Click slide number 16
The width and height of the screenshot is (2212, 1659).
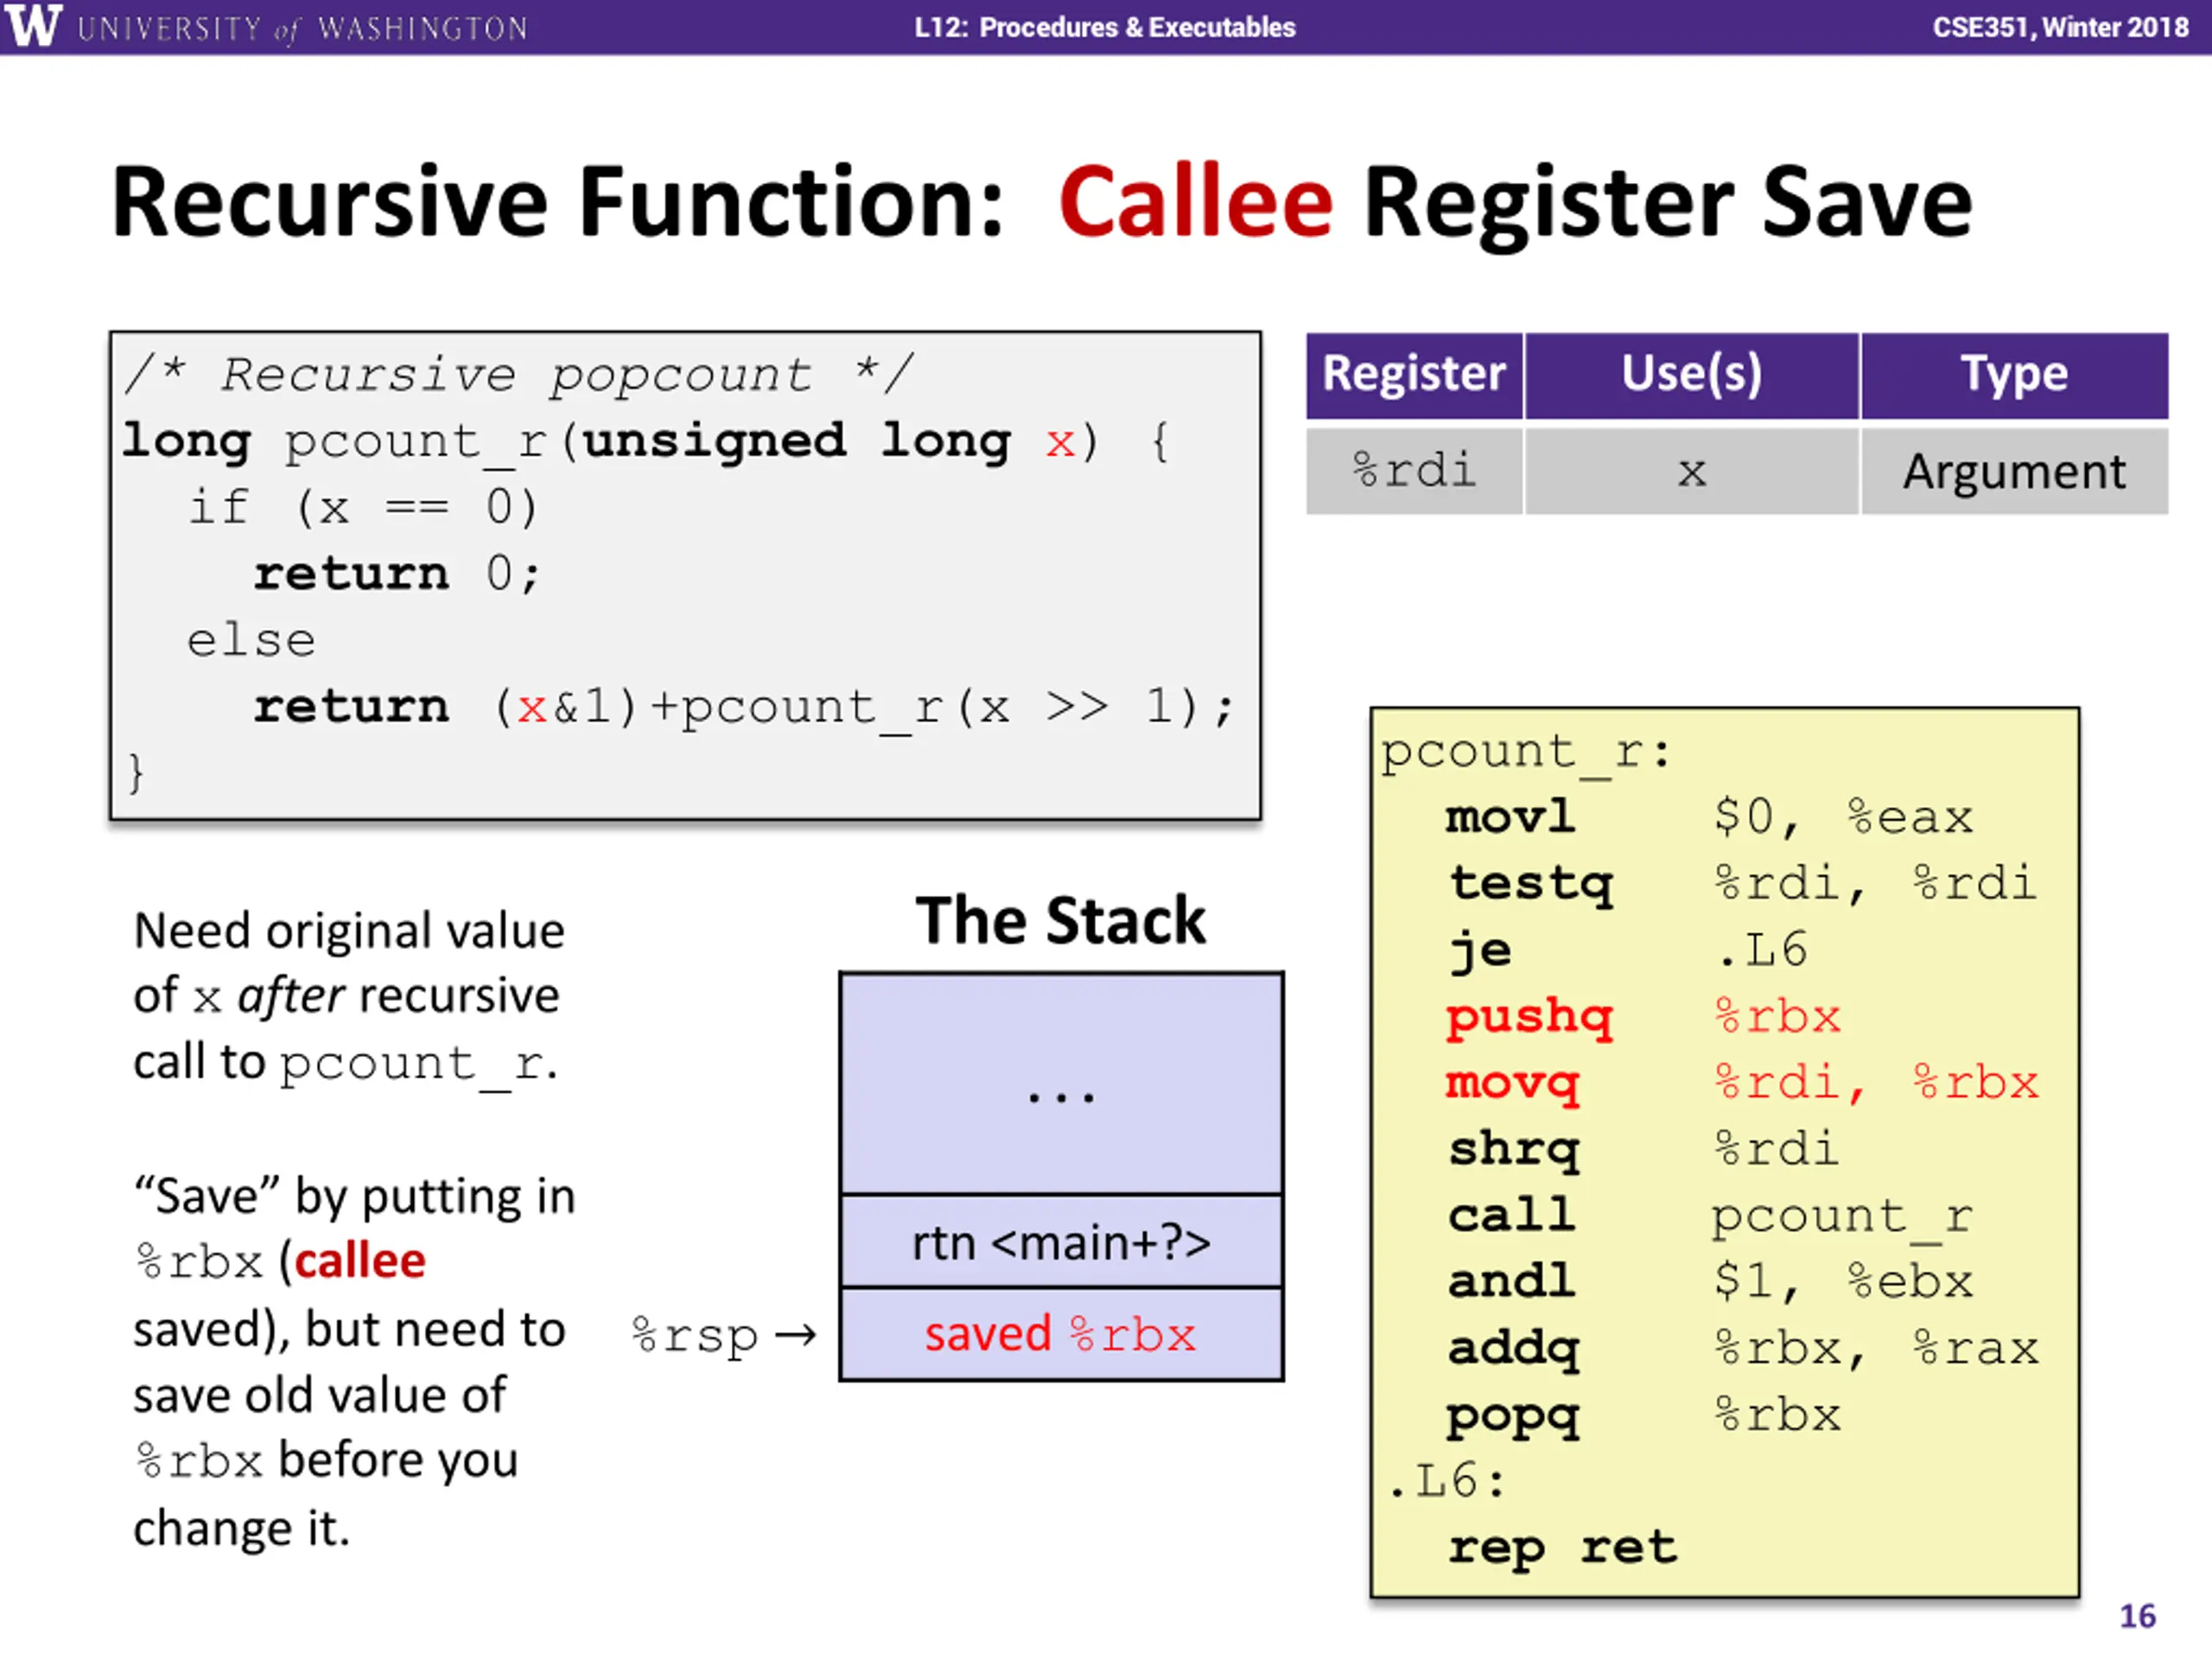[x=2138, y=1617]
